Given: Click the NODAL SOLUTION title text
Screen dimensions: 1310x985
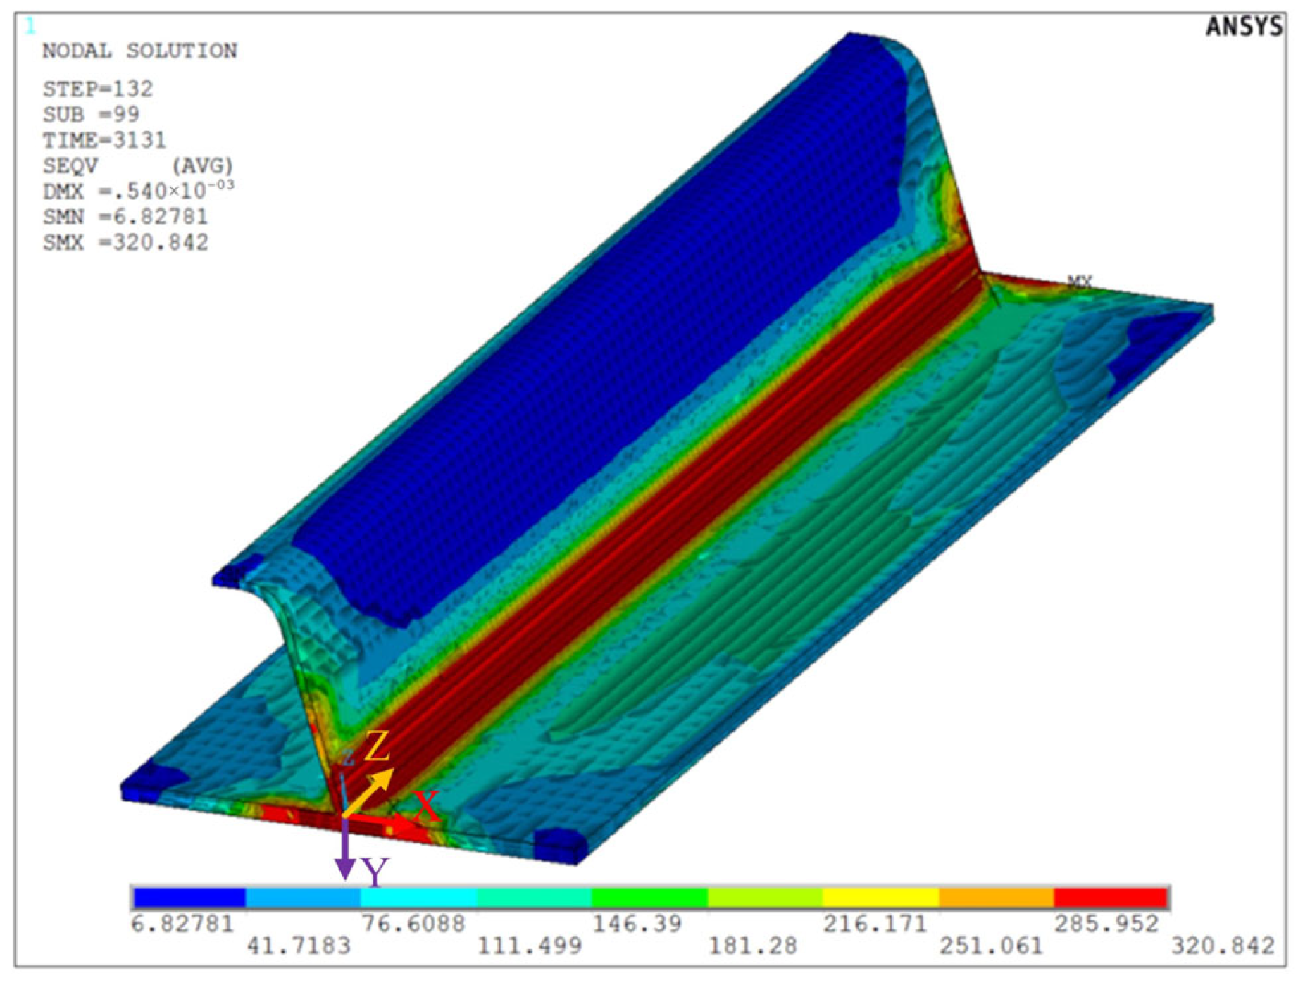Looking at the screenshot, I should point(139,51).
